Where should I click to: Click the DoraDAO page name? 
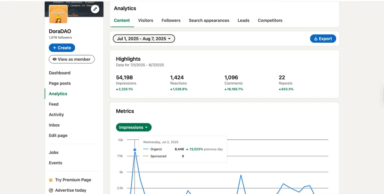(60, 31)
